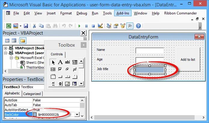This screenshot has height=123, width=209.
Task: Open the Insert UserForm dropdown arrow
Action: coord(20,26)
